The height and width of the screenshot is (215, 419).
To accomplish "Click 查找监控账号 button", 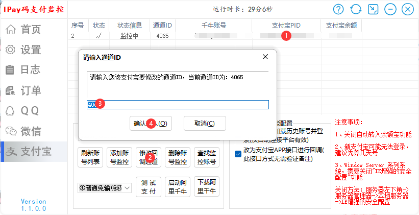I will pos(207,157).
